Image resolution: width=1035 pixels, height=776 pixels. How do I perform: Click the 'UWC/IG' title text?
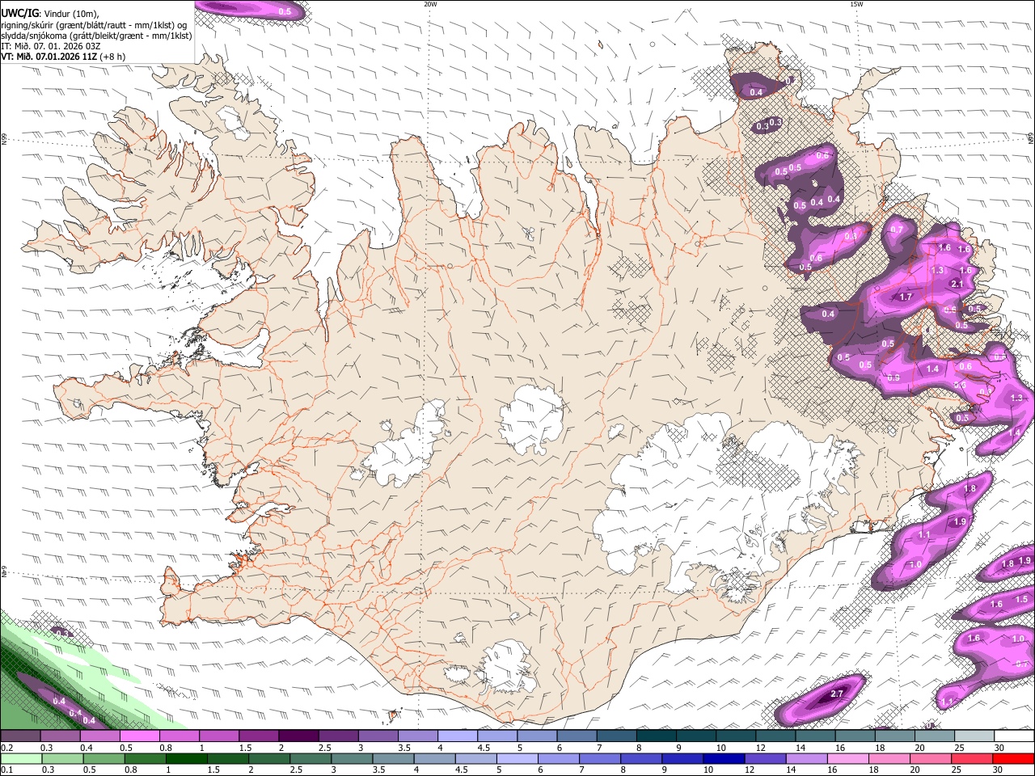coord(19,12)
